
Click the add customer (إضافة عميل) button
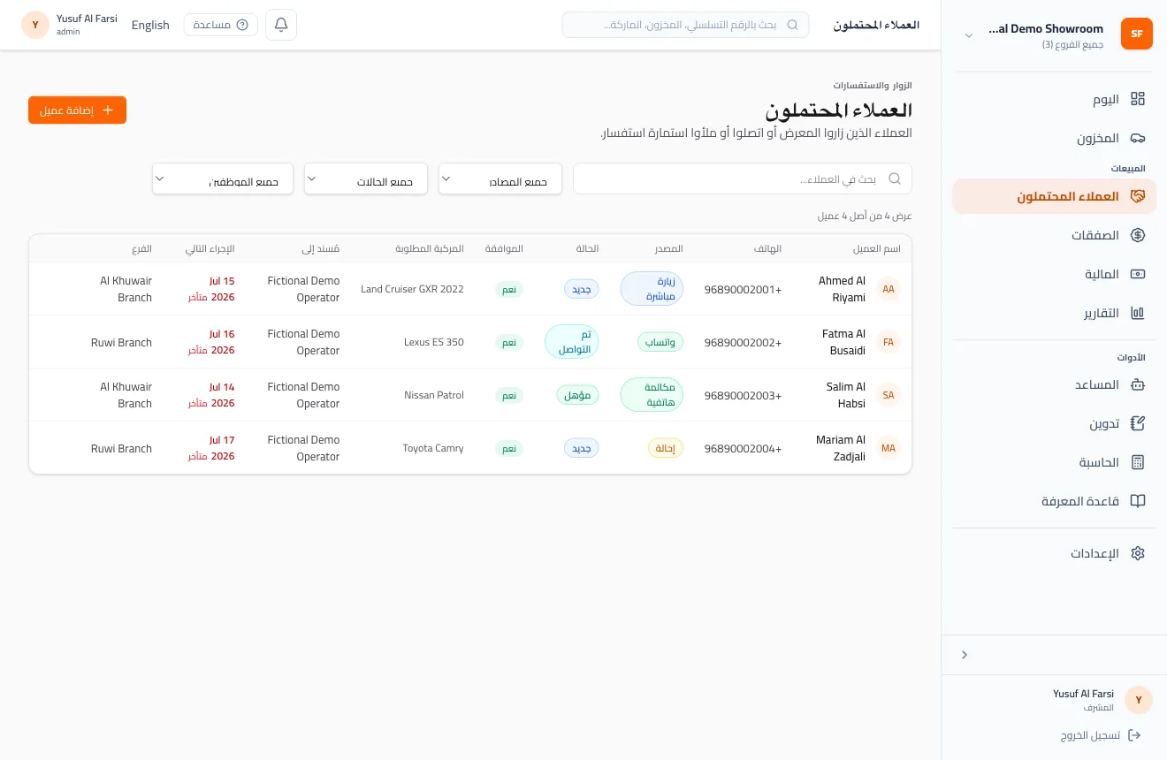(77, 110)
